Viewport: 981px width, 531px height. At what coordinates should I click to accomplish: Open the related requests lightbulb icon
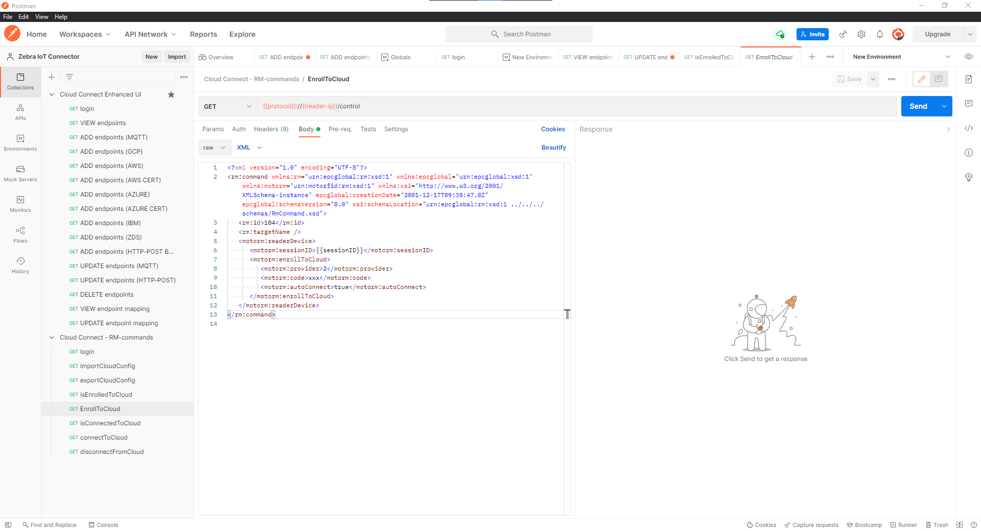969,177
